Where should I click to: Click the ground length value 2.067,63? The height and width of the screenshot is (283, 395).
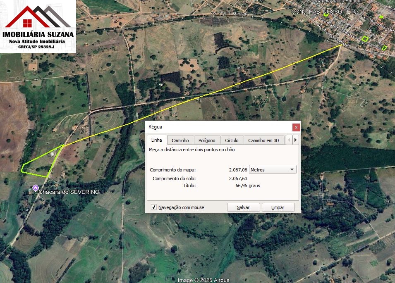point(238,178)
